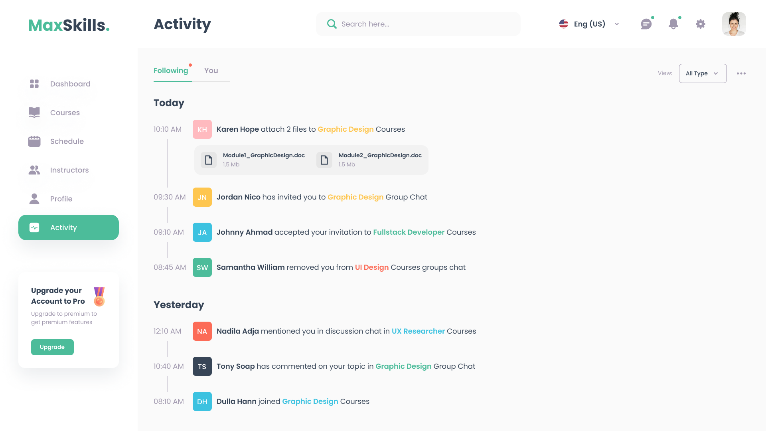Open the UX Researcher course link
The image size is (766, 431).
click(418, 331)
